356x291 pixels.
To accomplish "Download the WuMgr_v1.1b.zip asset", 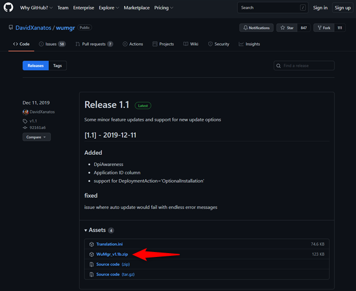I will pyautogui.click(x=112, y=254).
